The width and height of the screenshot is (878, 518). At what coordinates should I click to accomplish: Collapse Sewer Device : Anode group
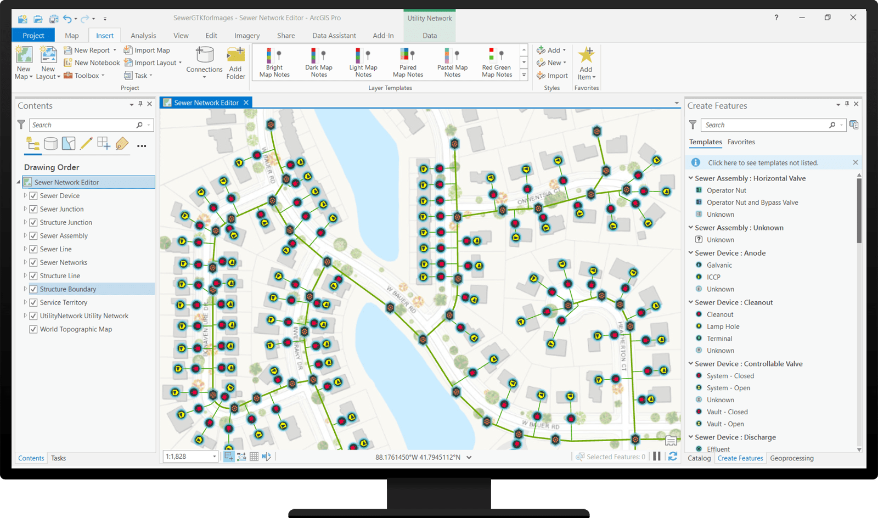click(x=691, y=253)
